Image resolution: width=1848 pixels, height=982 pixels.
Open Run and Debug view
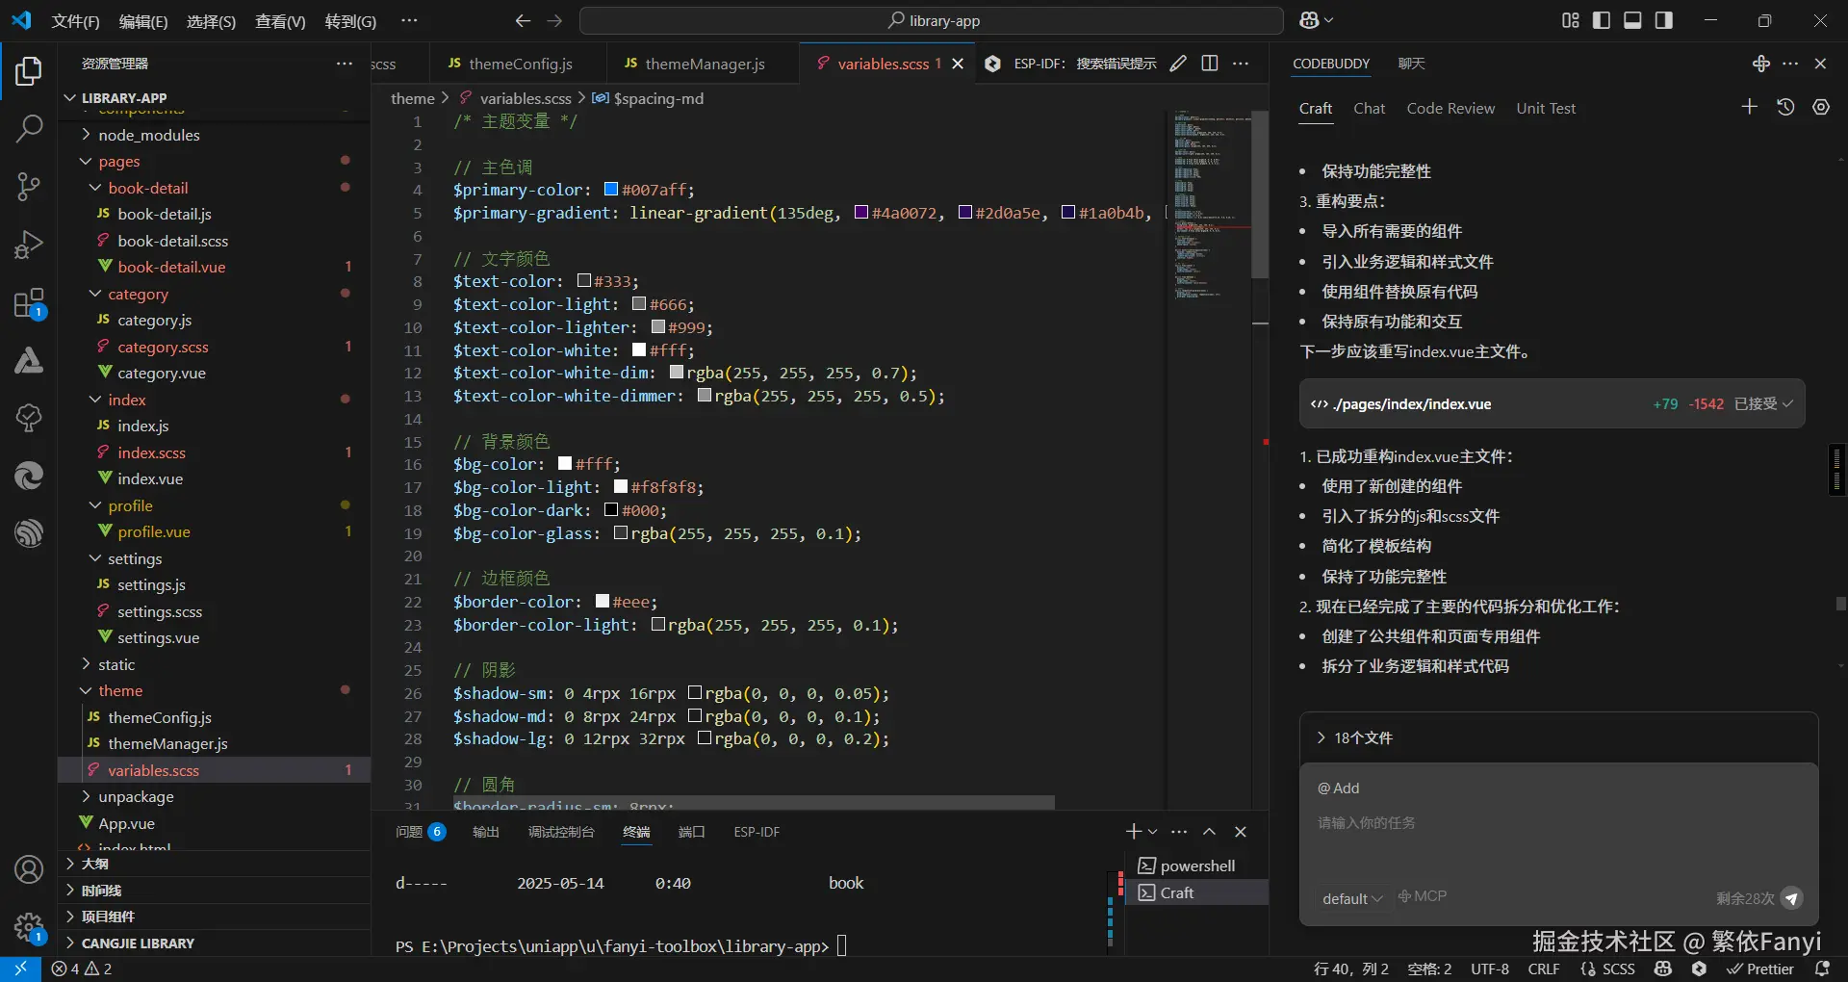29,245
